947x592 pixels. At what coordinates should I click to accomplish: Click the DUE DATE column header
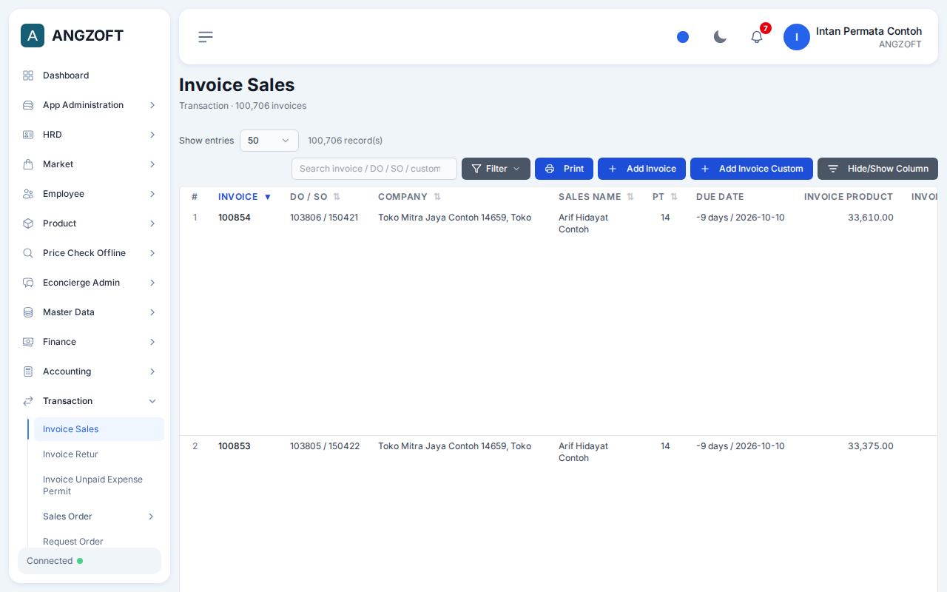pyautogui.click(x=720, y=197)
